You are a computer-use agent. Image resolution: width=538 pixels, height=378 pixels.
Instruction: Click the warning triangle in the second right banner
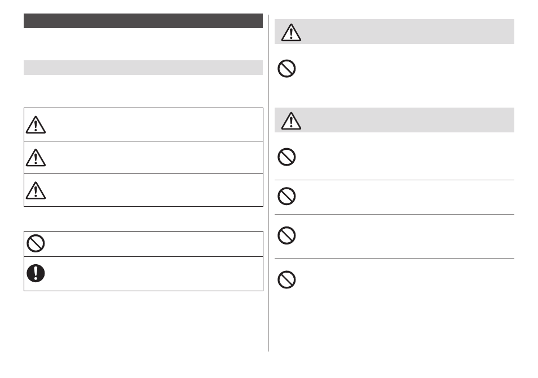tap(292, 121)
